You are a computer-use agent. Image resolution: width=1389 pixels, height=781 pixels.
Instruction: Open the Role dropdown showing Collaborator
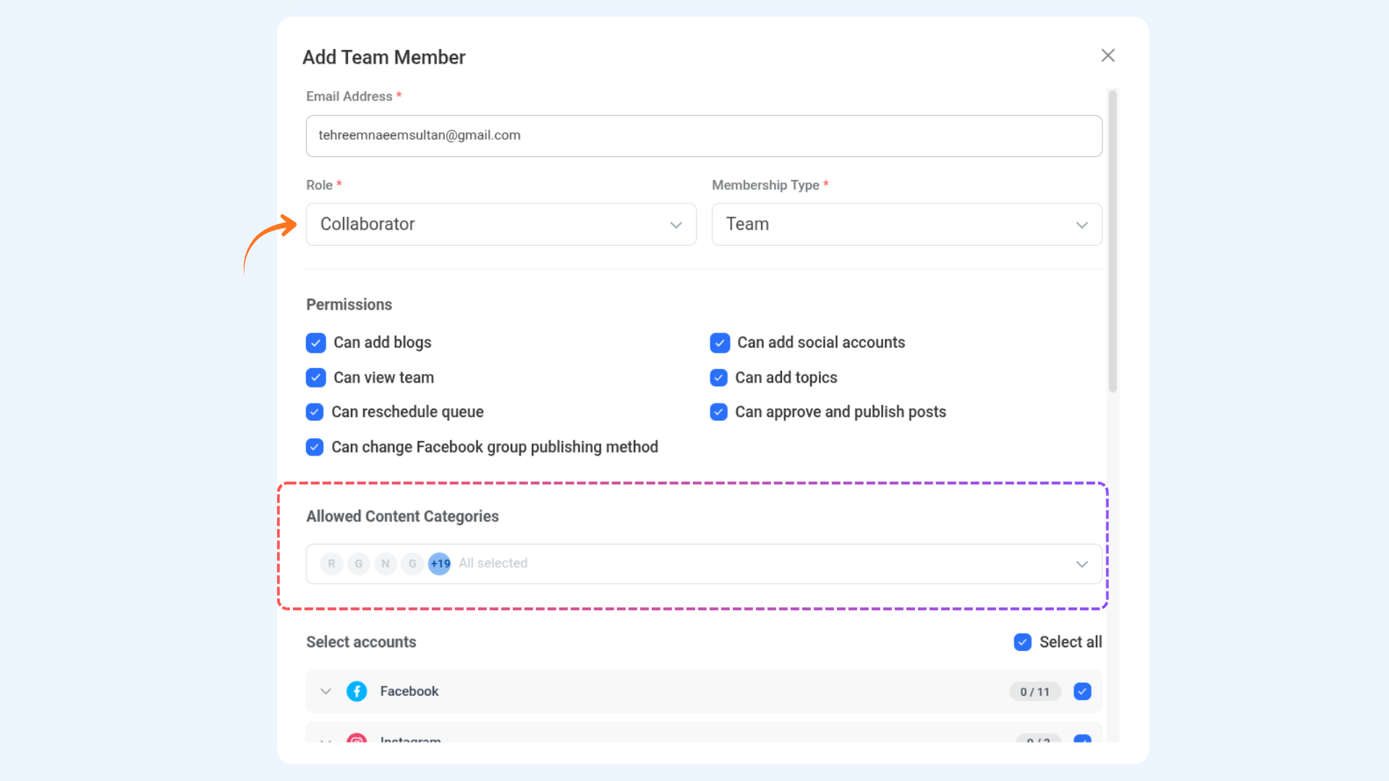[501, 224]
